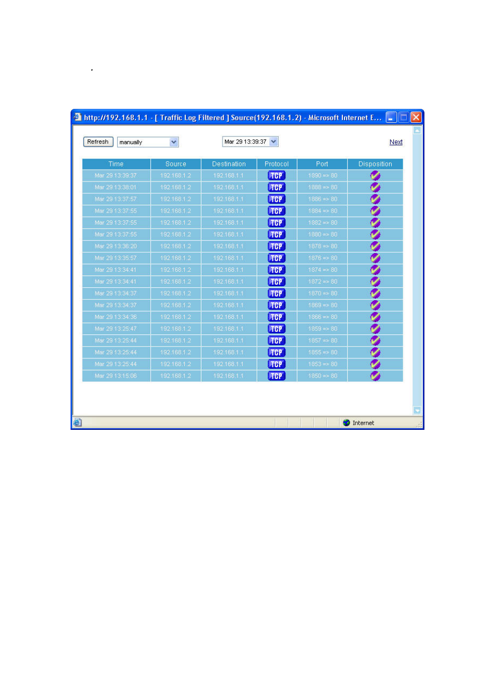Image resolution: width=495 pixels, height=700 pixels.
Task: Click the 'Mar 29 13:34:36' time cell
Action: (x=116, y=317)
